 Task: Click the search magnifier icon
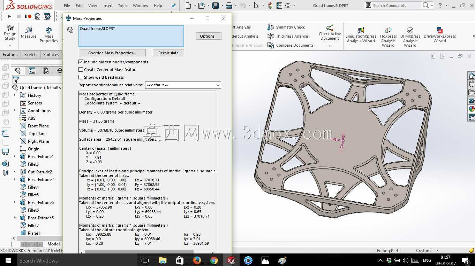pyautogui.click(x=425, y=5)
